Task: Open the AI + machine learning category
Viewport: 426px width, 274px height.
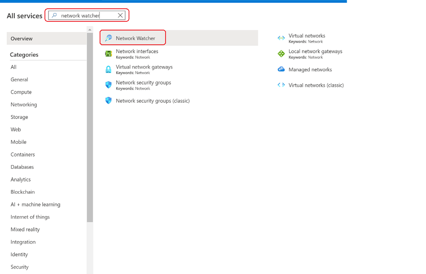Action: pos(35,204)
